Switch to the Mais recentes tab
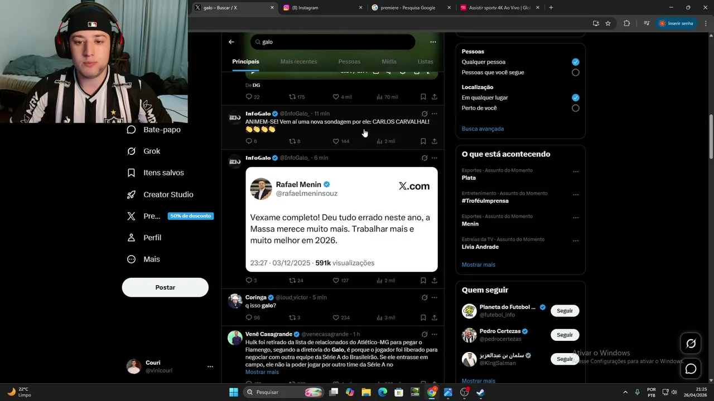714x401 pixels. point(298,62)
